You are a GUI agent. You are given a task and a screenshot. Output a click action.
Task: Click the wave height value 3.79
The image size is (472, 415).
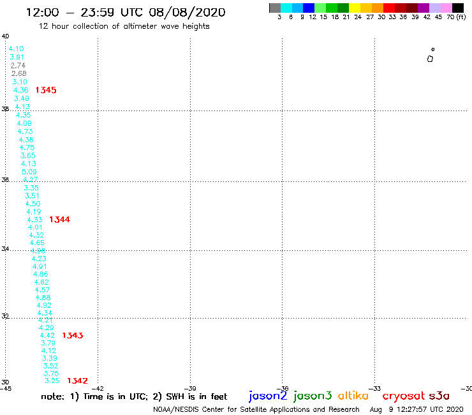click(48, 343)
